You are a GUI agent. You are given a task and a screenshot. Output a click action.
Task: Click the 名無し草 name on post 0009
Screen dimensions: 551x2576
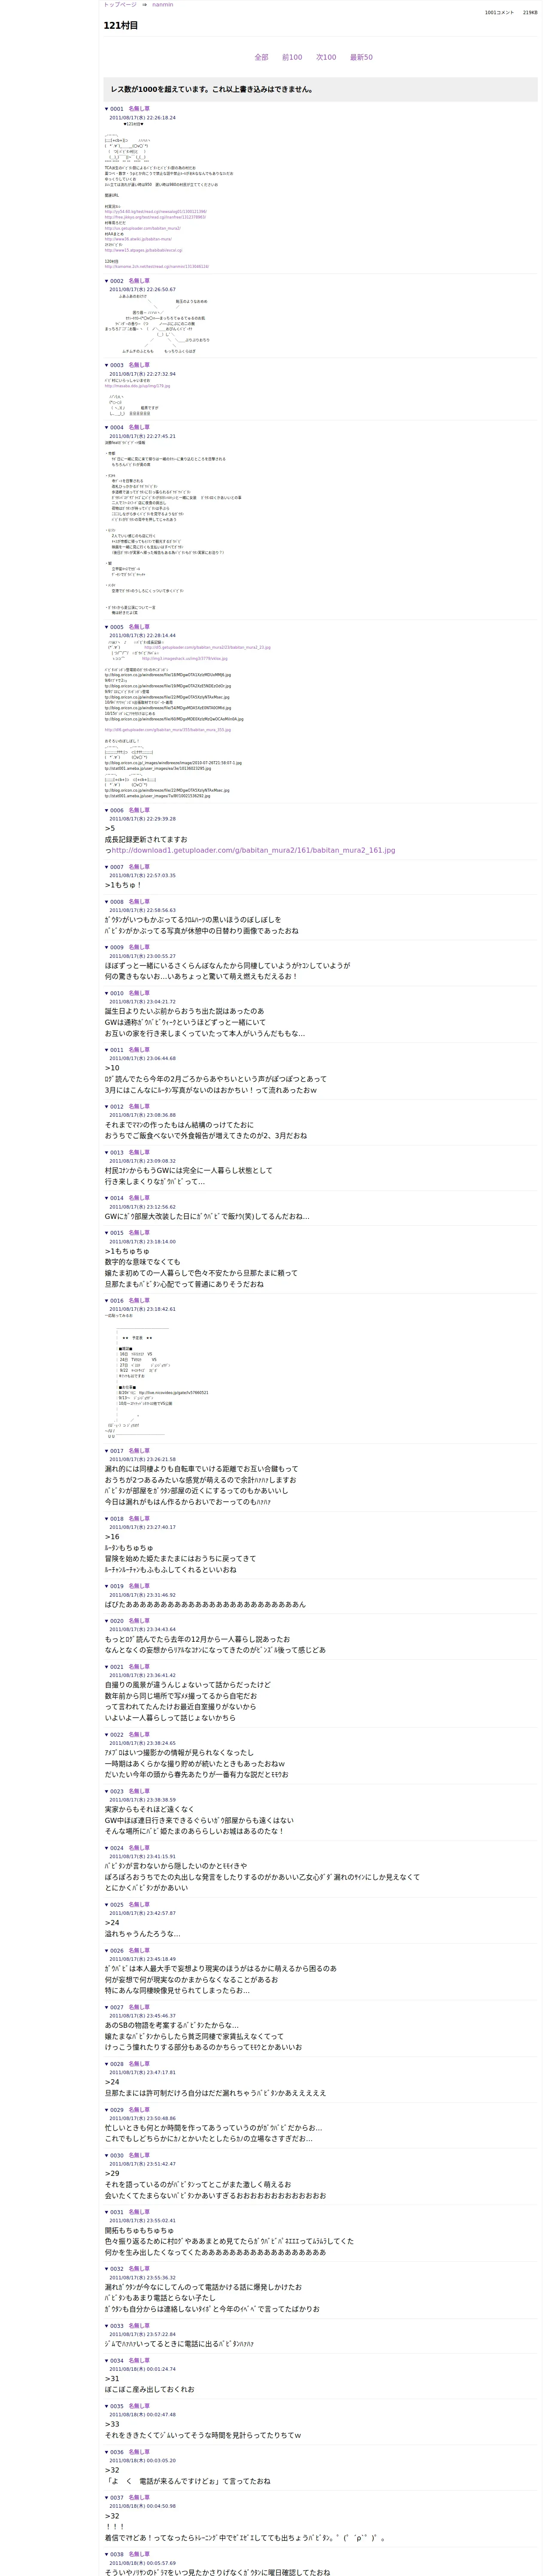[x=139, y=947]
